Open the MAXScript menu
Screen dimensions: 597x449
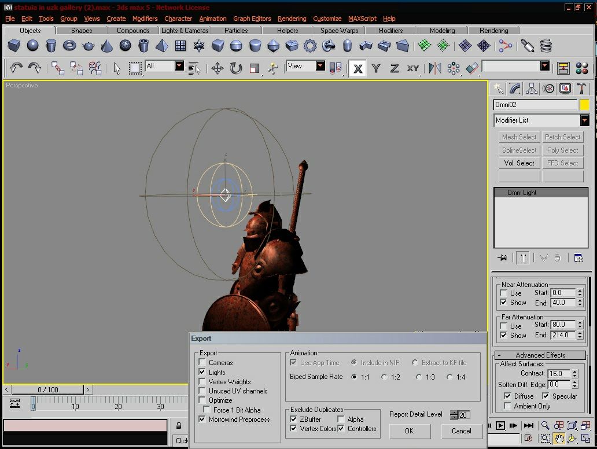(x=362, y=19)
